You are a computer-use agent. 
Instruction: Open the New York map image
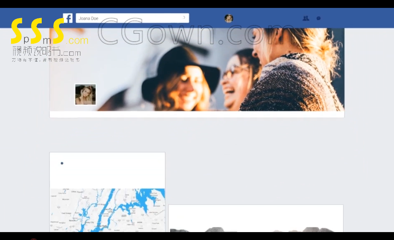pos(108,210)
